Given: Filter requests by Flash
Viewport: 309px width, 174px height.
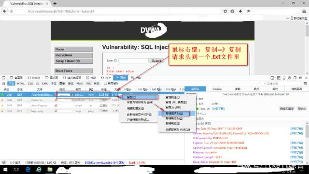Looking at the screenshot, I should click(80, 84).
